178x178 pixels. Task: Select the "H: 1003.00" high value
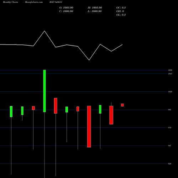(x=95, y=8)
